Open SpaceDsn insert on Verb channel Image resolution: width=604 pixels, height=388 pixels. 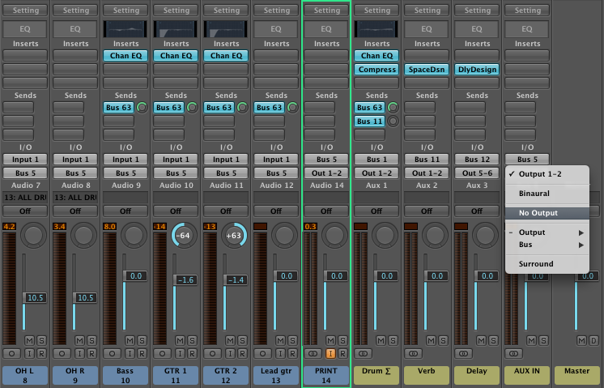[x=427, y=70]
